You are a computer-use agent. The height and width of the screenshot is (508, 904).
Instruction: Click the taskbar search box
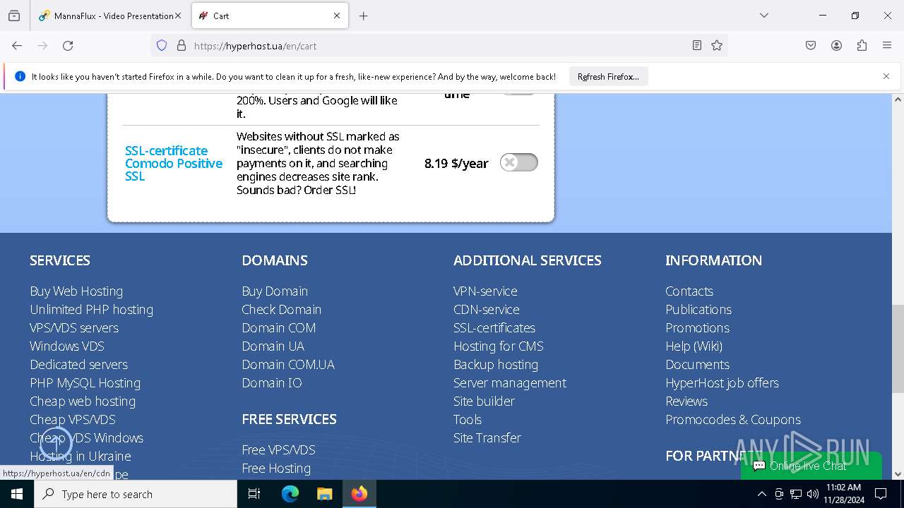click(136, 494)
